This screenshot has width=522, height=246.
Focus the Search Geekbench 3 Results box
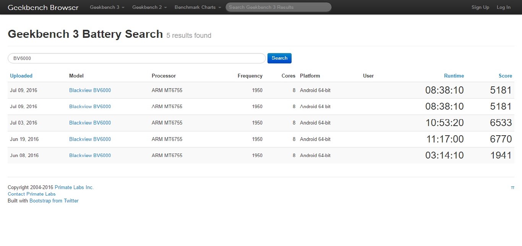point(278,7)
